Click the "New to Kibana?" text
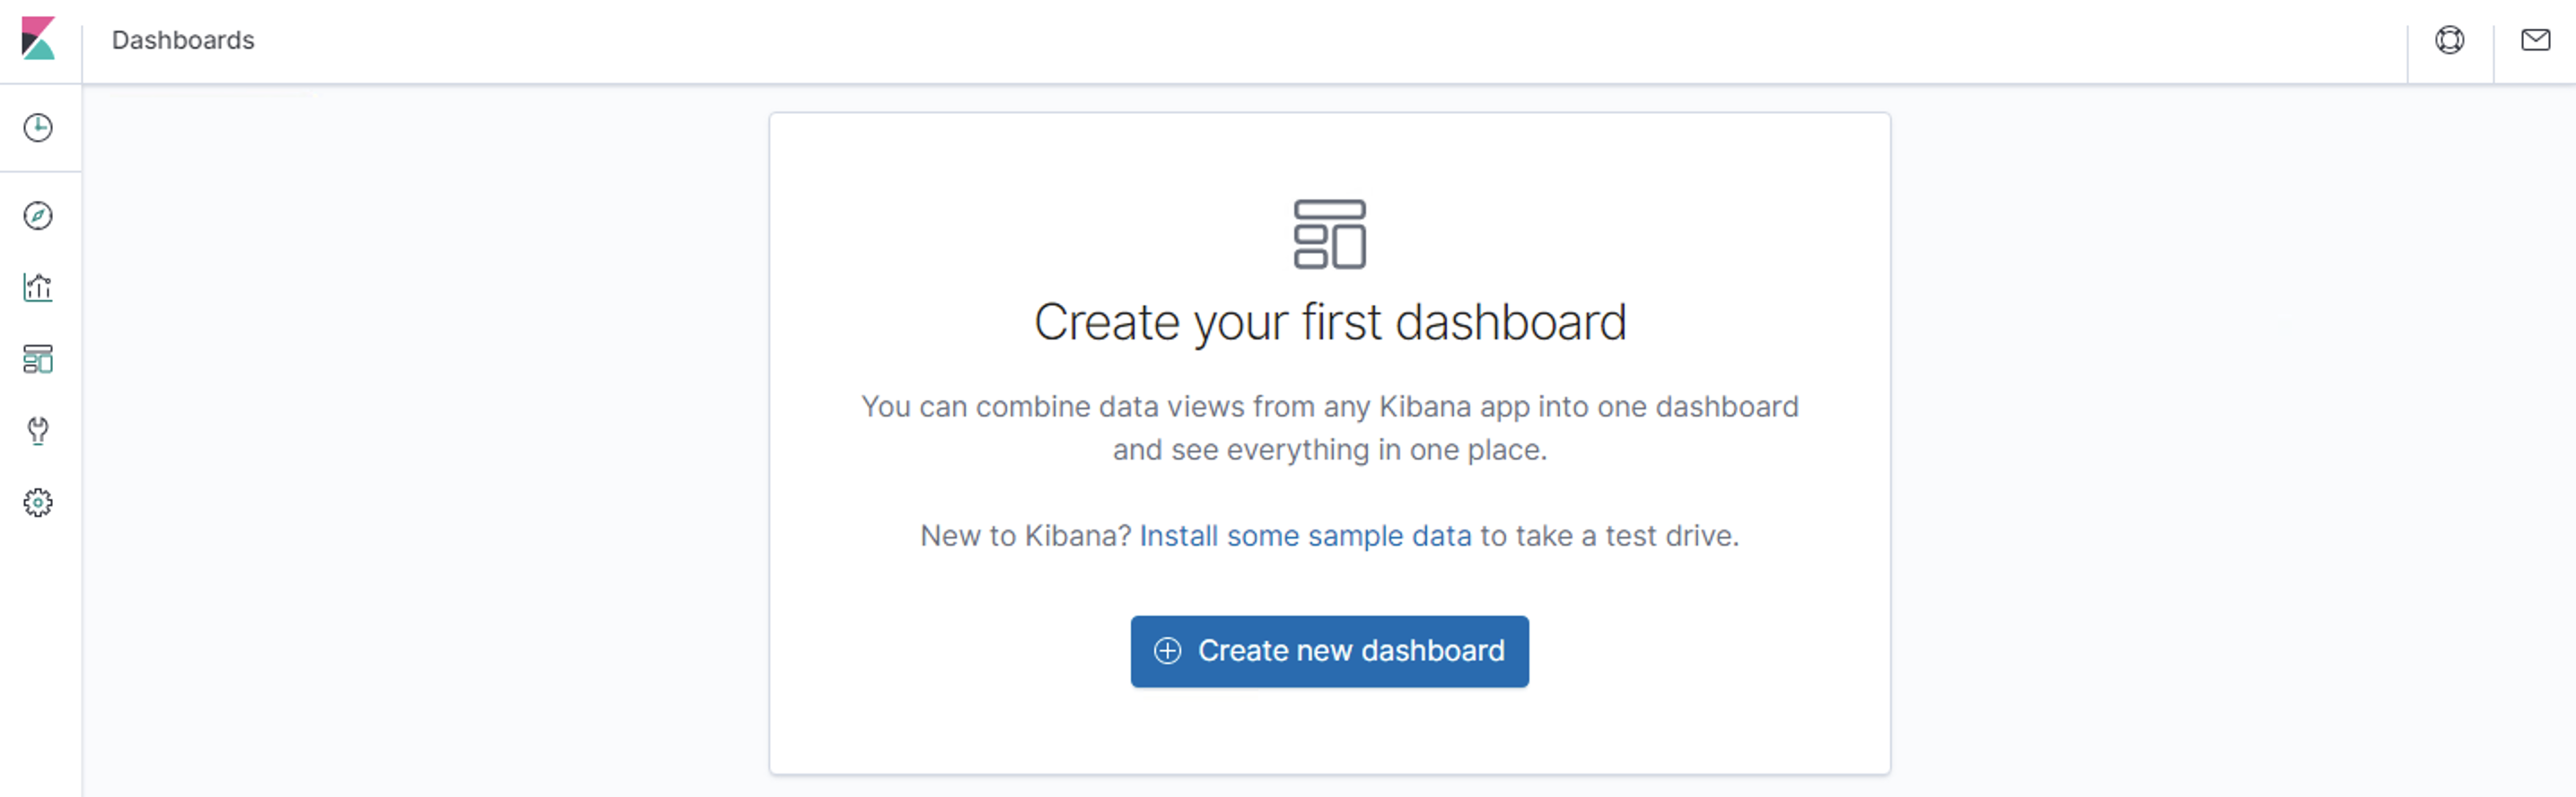Screen dimensions: 2576x797 click(1025, 536)
